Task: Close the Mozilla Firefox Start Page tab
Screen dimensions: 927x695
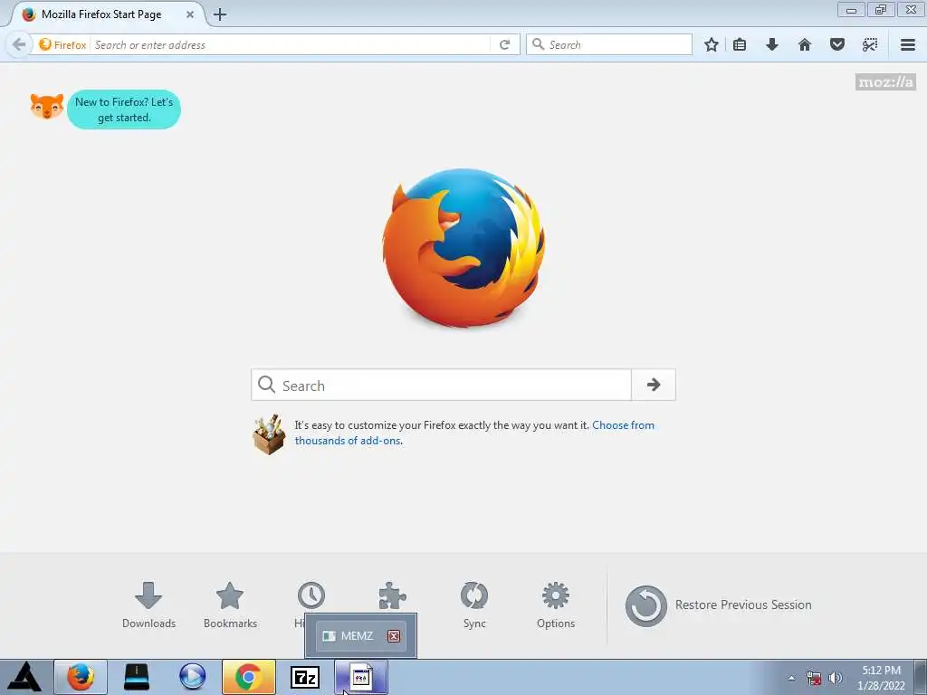Action: [x=190, y=14]
